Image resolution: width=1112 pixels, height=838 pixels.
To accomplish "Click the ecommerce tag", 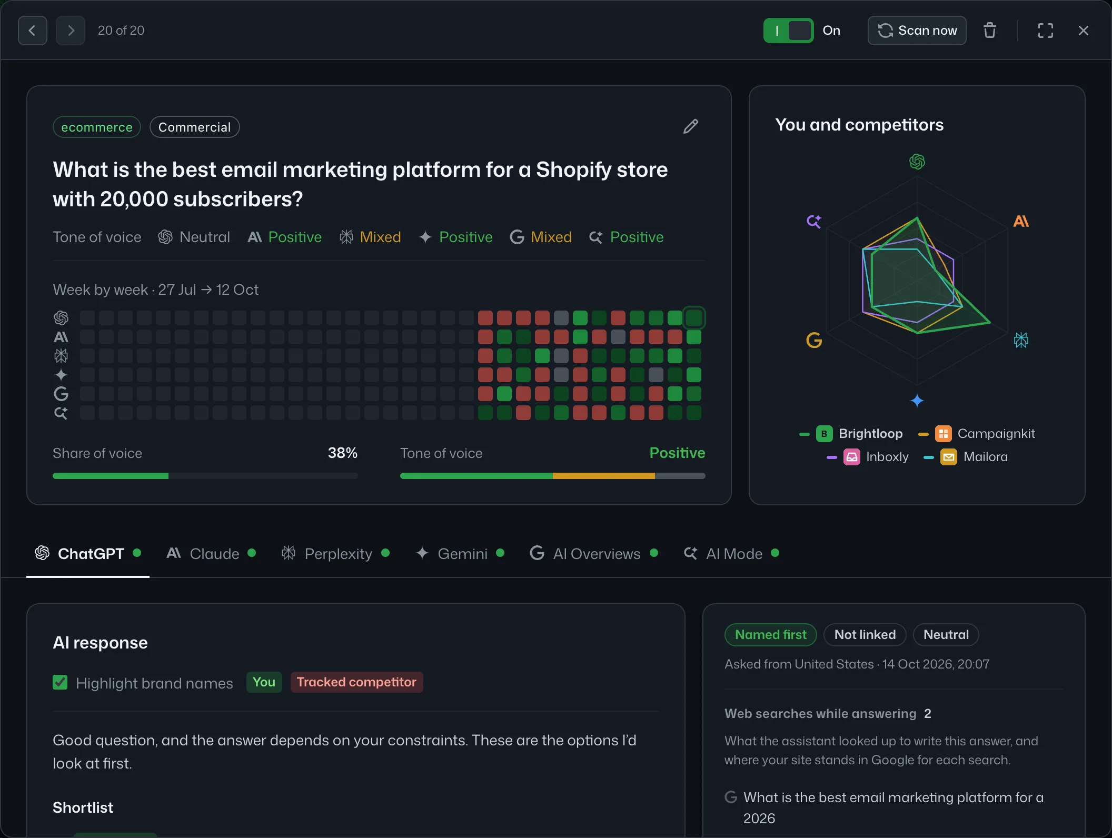I will tap(97, 127).
